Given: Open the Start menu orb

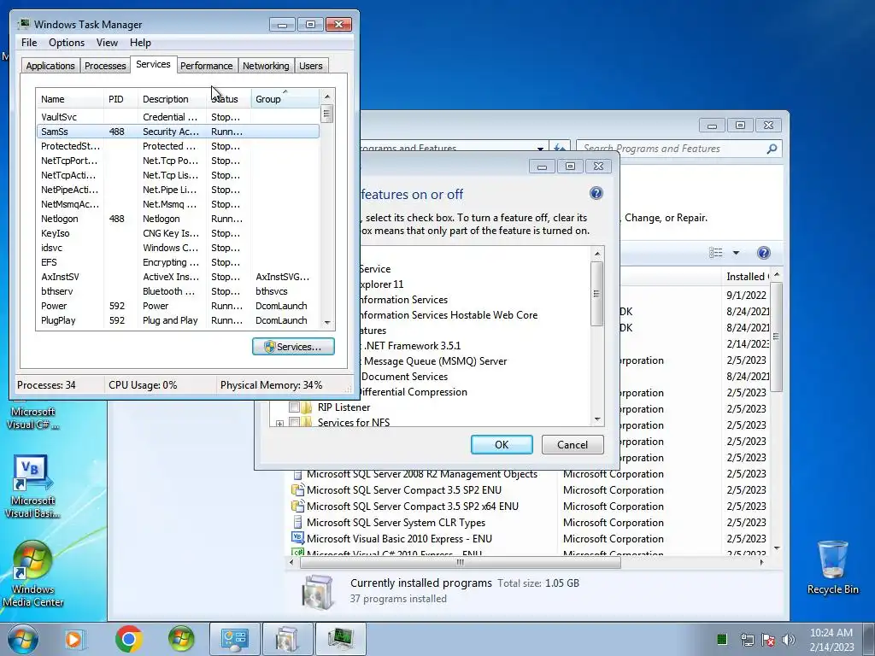Looking at the screenshot, I should click(x=22, y=639).
